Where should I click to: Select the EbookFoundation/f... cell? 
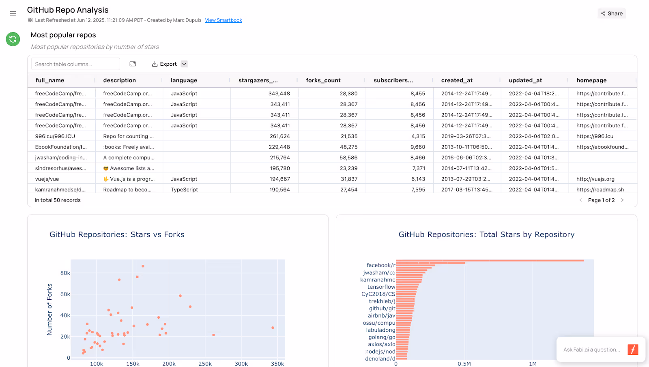[x=61, y=147]
